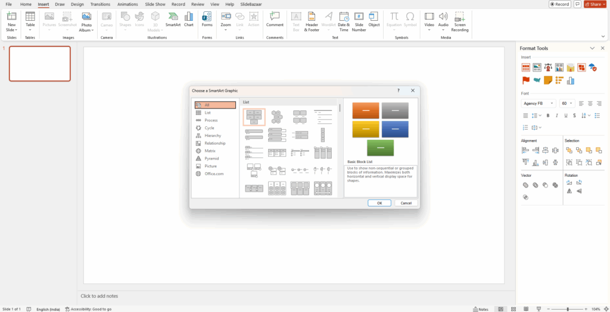Screen dimensions: 610x312
Task: Switch to the Animations tab
Action: [x=127, y=4]
